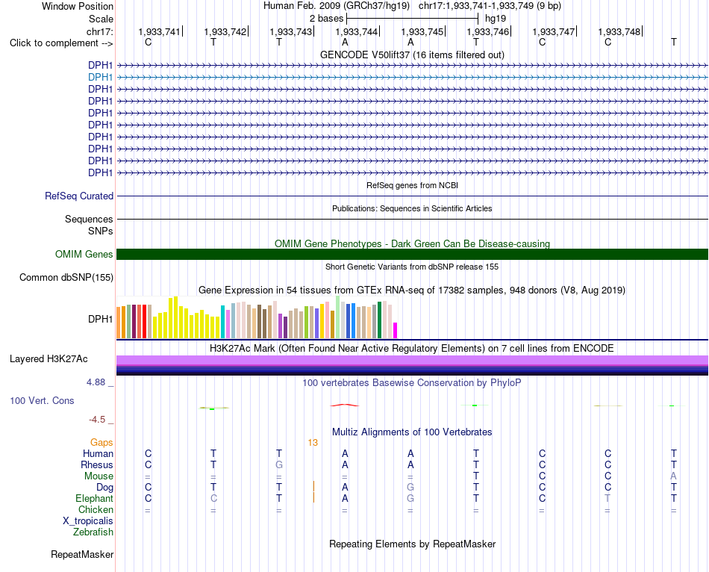The height and width of the screenshot is (572, 709).
Task: Click the magenta bar in GTEx chart
Action: 396,330
